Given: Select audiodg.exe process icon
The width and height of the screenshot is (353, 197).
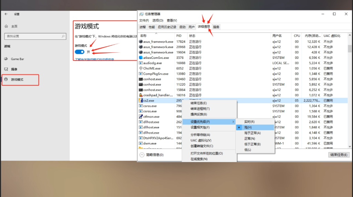Looking at the screenshot, I should [x=141, y=63].
